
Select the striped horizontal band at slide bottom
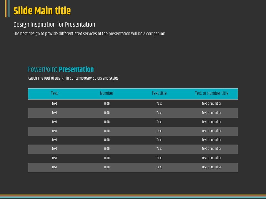(133, 196)
